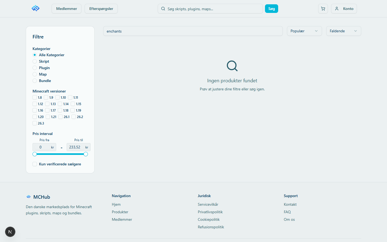This screenshot has height=242, width=387.
Task: Open the Cookiepolitik link
Action: pyautogui.click(x=209, y=219)
